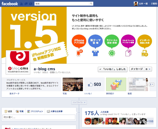Click the メッセージ button
158x129 pixels.
point(137,69)
